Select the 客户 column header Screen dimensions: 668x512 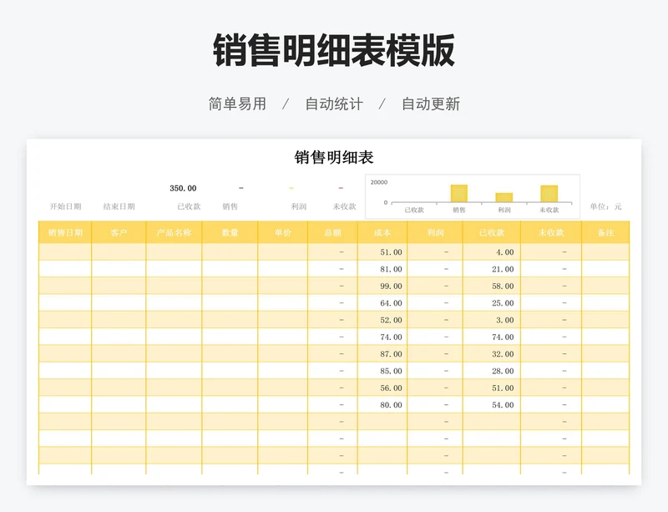click(x=119, y=232)
